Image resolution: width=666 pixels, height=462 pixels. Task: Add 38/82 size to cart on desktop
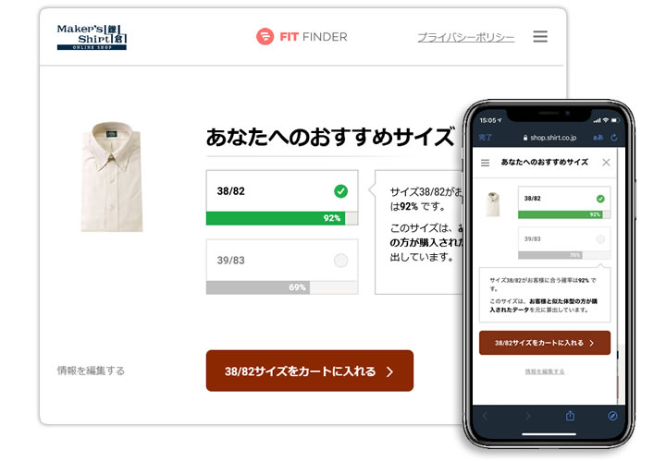pyautogui.click(x=310, y=371)
